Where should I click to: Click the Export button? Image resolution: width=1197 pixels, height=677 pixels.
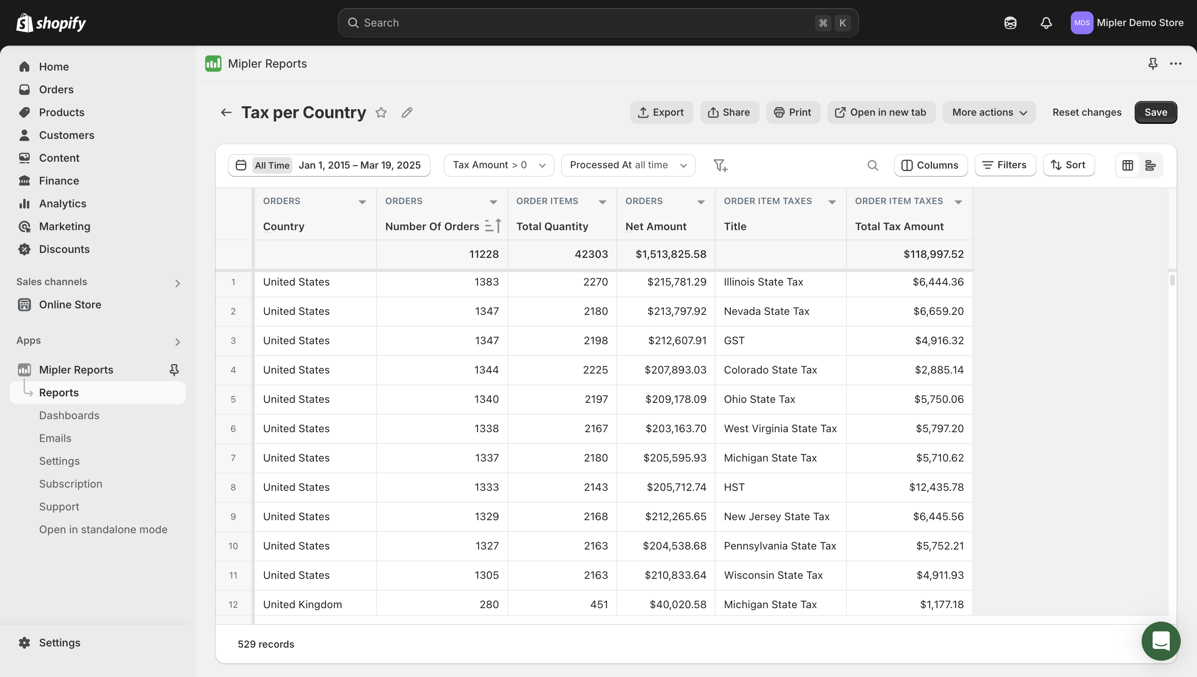[661, 112]
